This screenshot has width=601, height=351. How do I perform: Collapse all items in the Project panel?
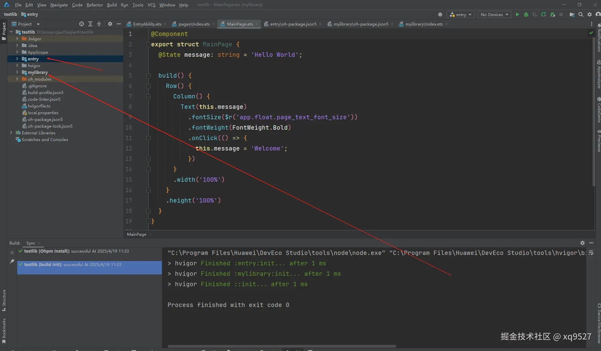99,24
